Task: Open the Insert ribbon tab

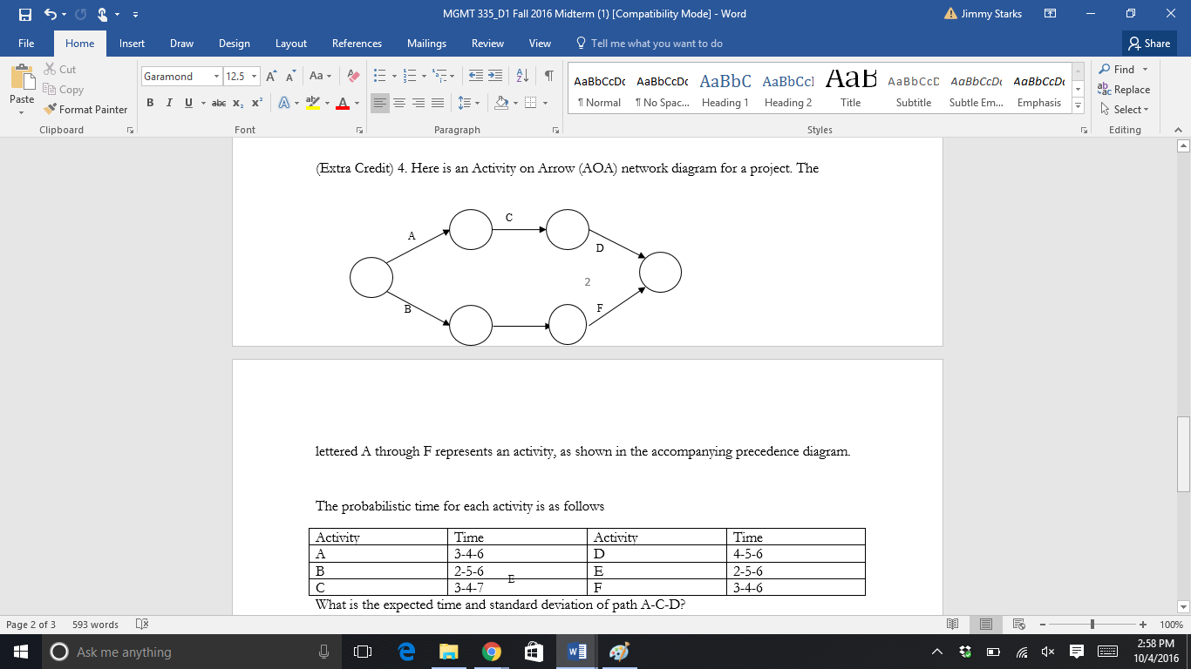Action: pos(133,44)
